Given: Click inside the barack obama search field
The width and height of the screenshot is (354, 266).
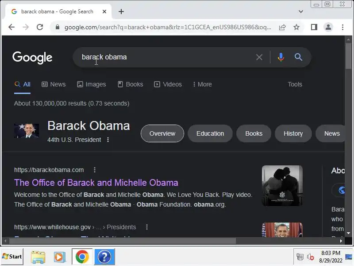Looking at the screenshot, I should click(x=167, y=57).
